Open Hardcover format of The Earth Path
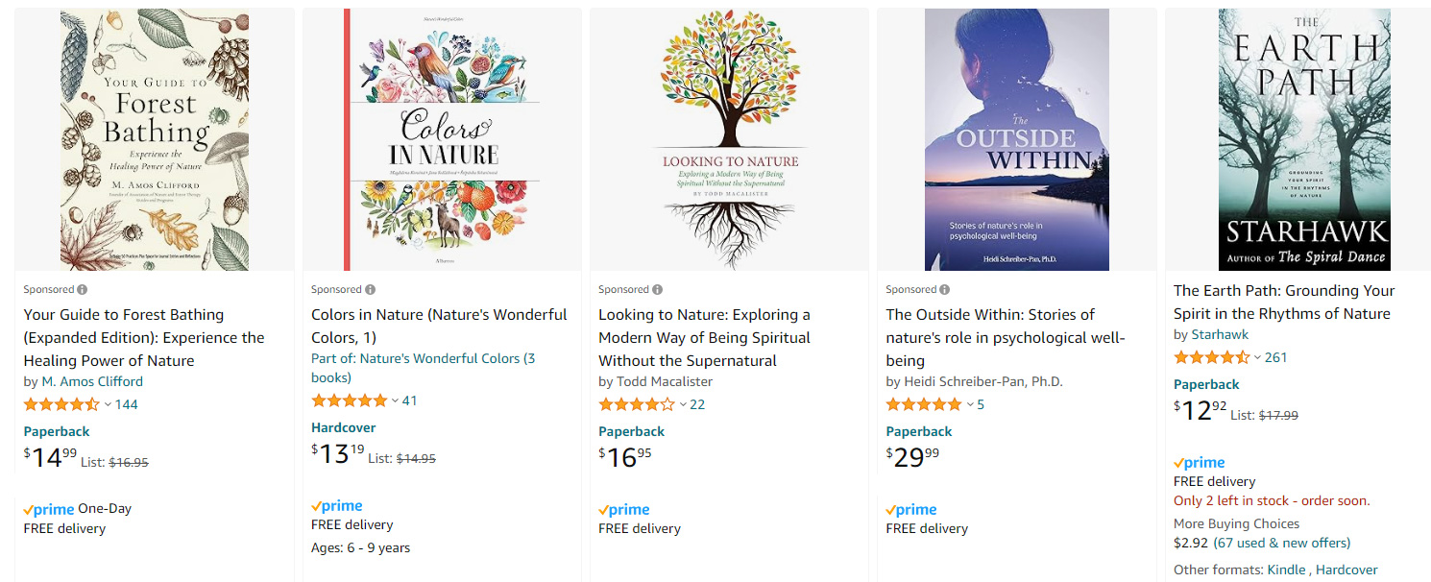Viewport: 1431px width, 582px height. (1346, 570)
